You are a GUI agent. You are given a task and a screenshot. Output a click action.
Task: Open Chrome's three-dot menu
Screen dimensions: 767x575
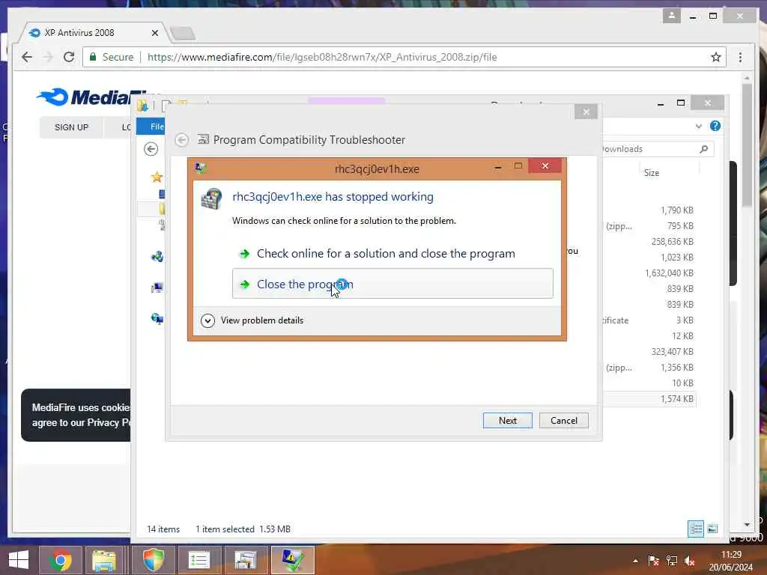pos(740,57)
